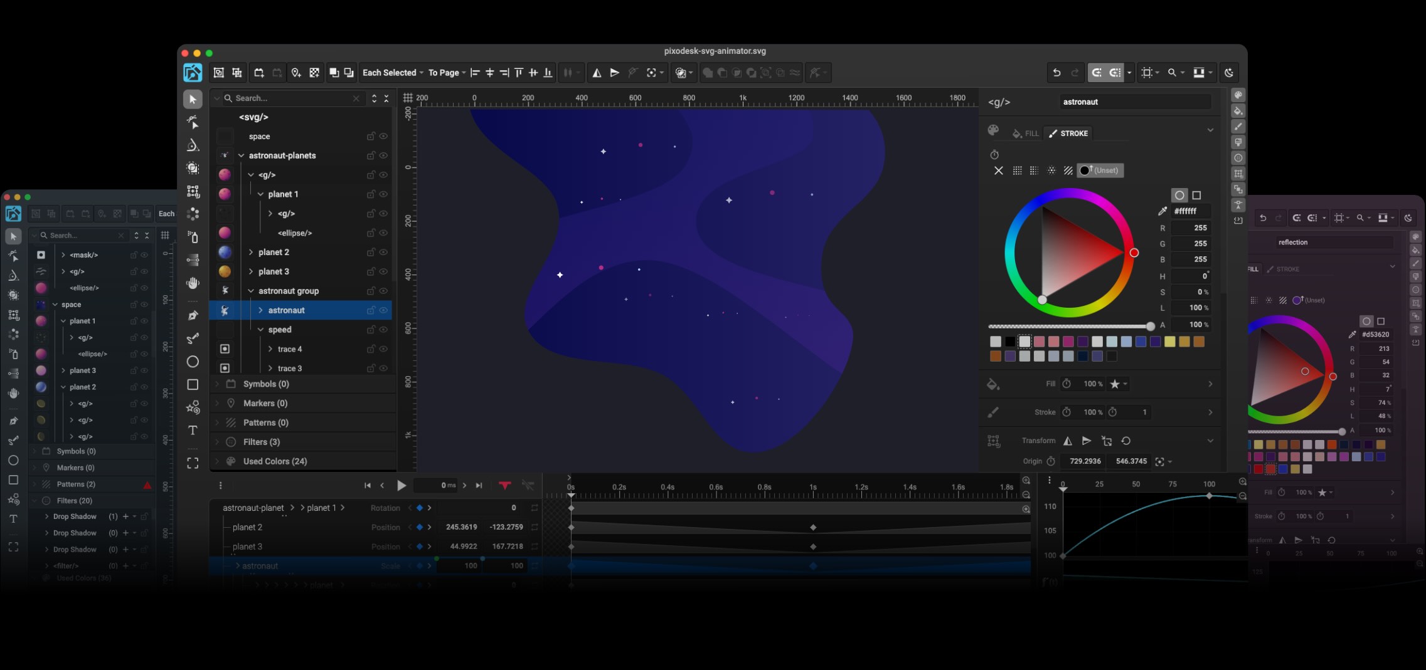Open the Filters (3) section

pos(260,442)
